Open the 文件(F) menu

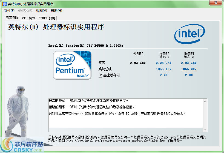[9, 11]
